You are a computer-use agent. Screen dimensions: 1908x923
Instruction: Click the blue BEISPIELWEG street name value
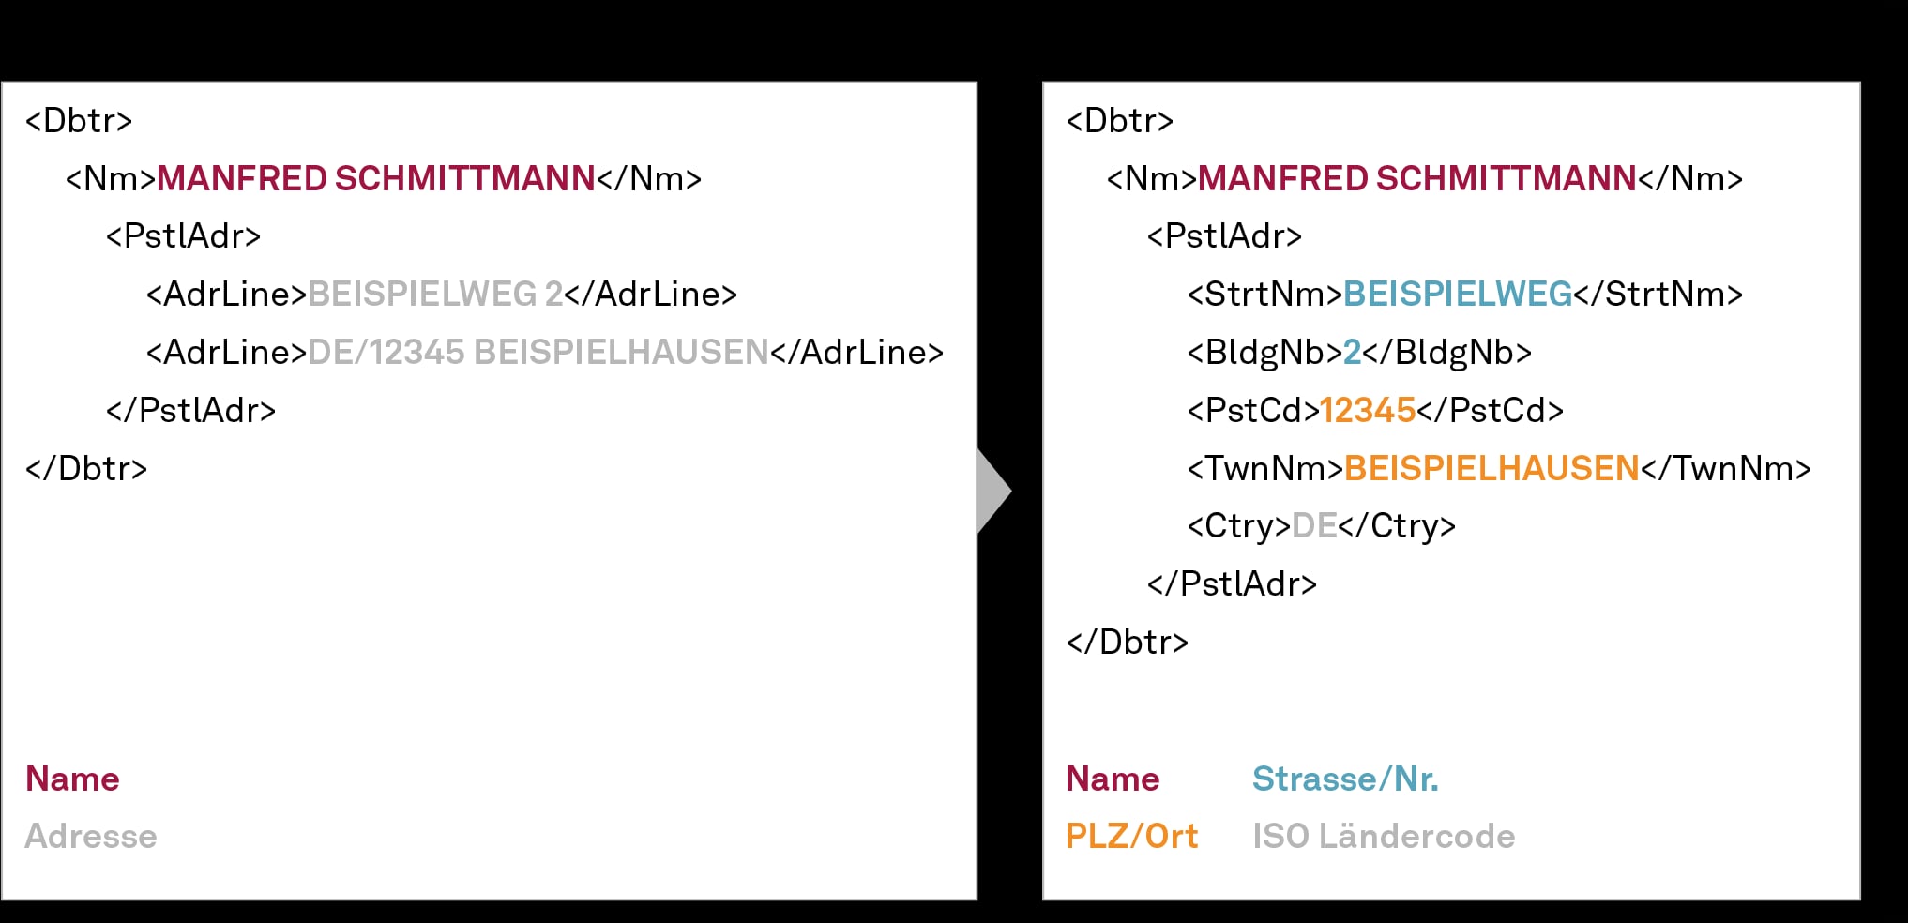tap(1458, 295)
